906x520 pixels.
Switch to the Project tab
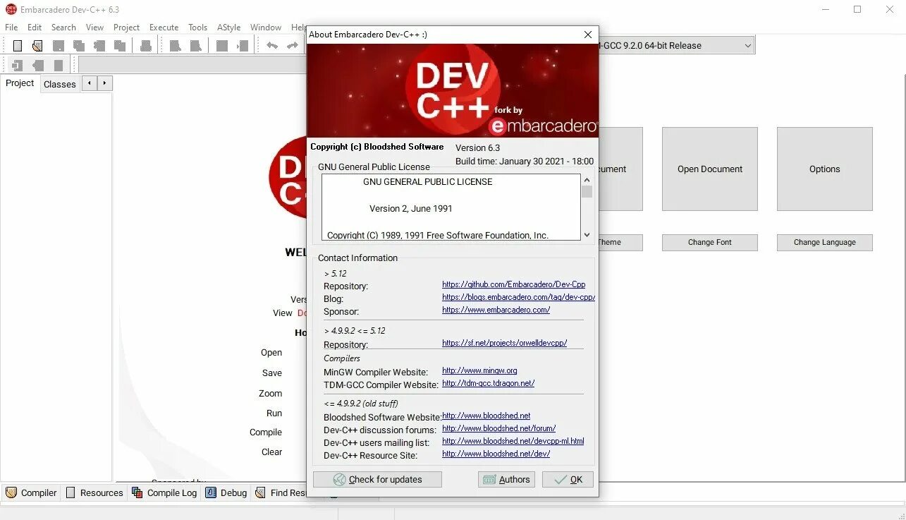pos(20,83)
